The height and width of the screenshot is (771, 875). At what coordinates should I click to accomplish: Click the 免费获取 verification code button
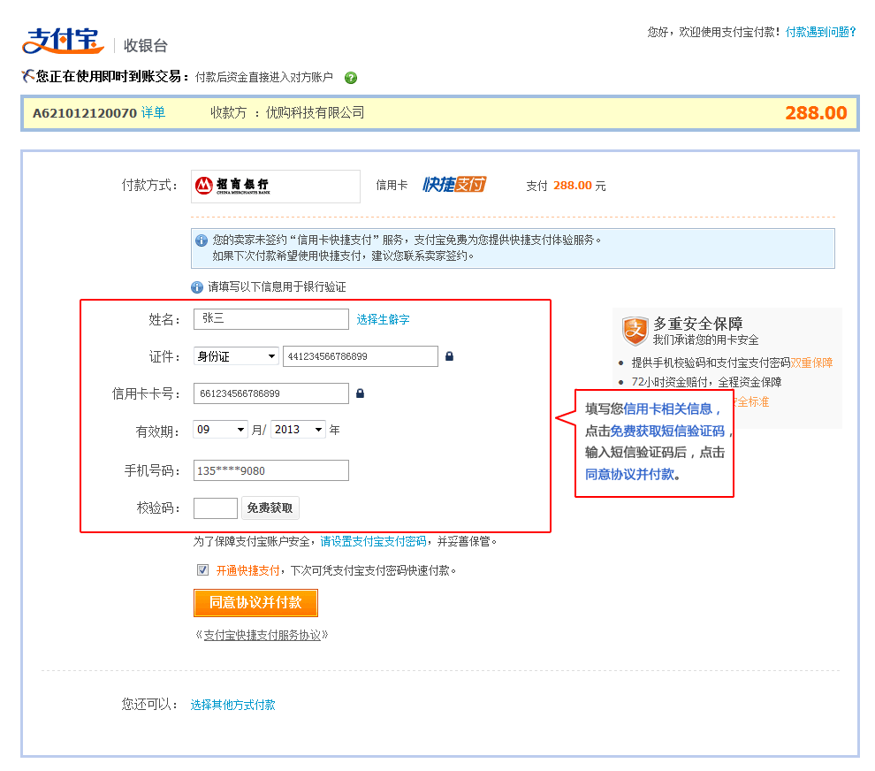270,508
